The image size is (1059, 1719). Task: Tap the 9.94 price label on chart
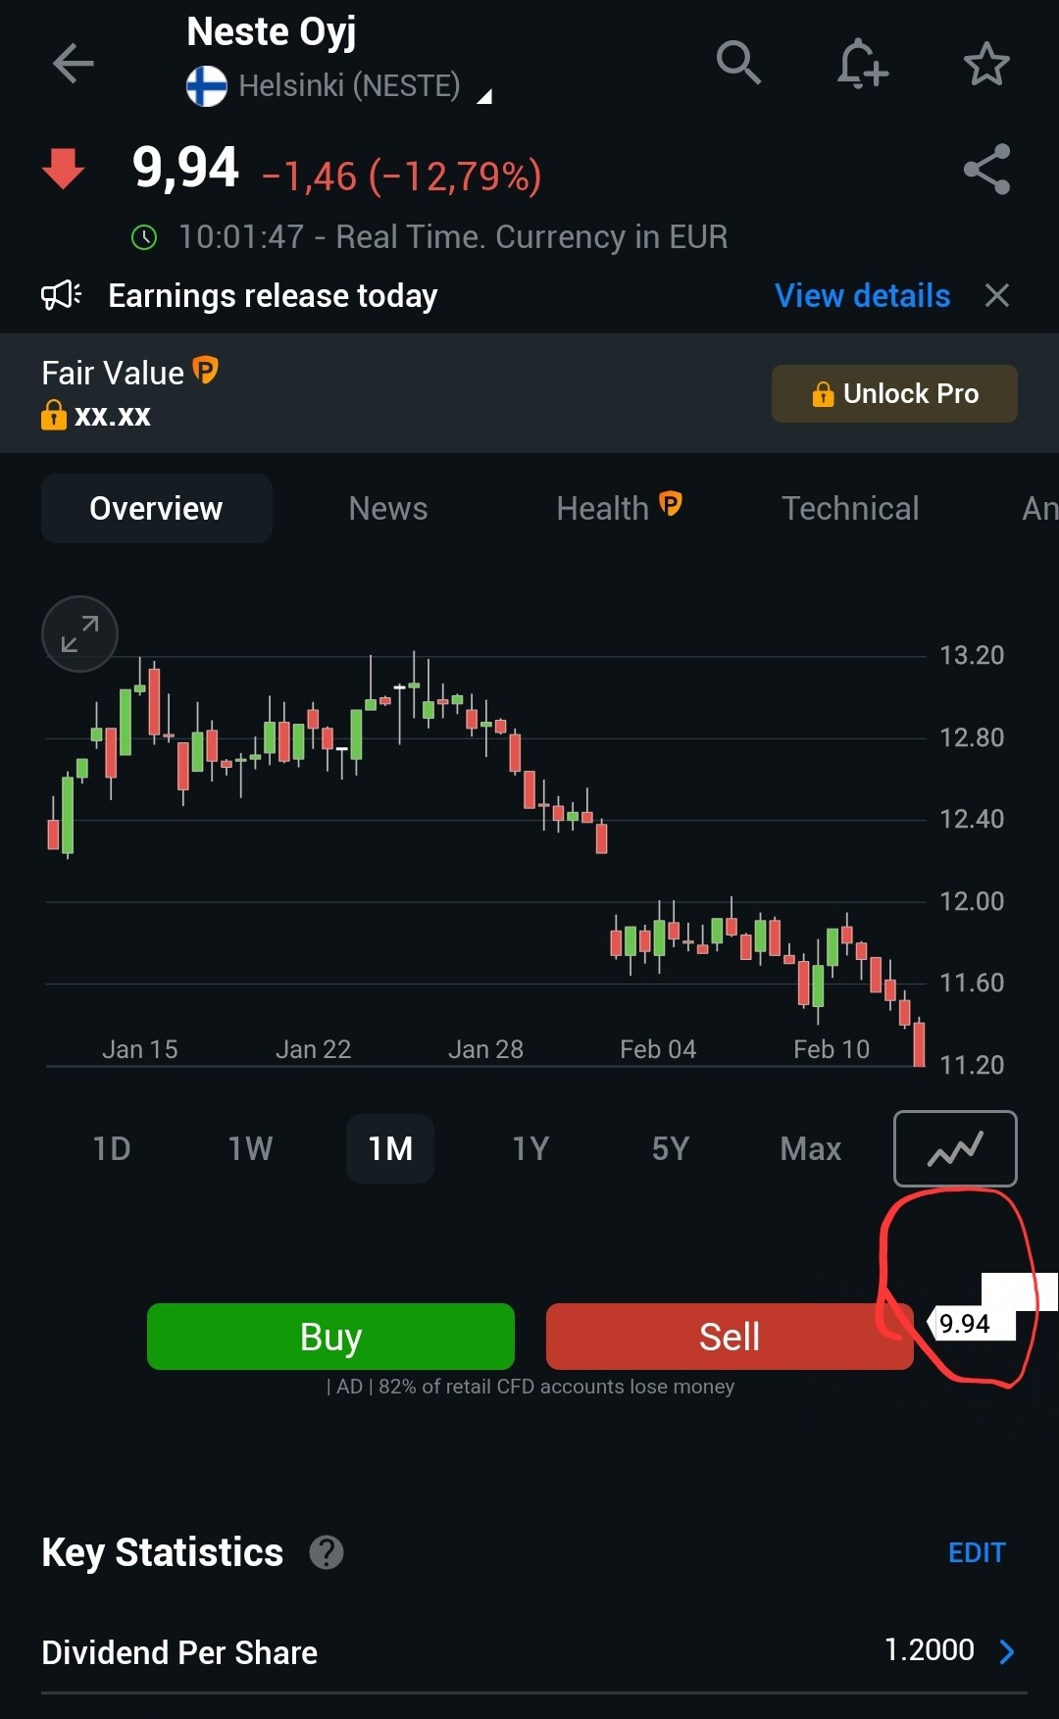(971, 1324)
